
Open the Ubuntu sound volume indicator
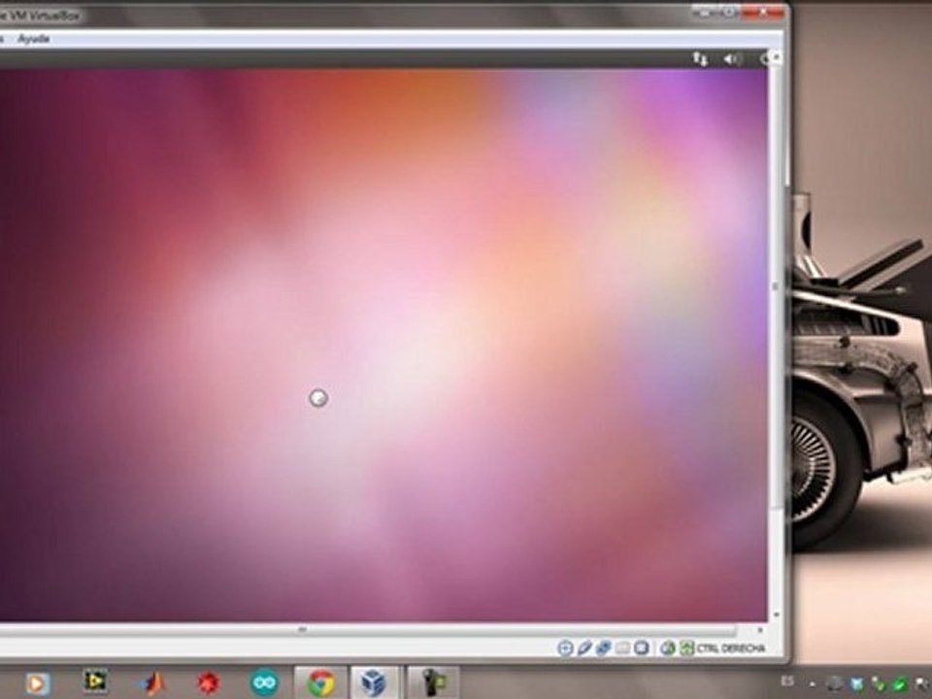click(x=732, y=59)
